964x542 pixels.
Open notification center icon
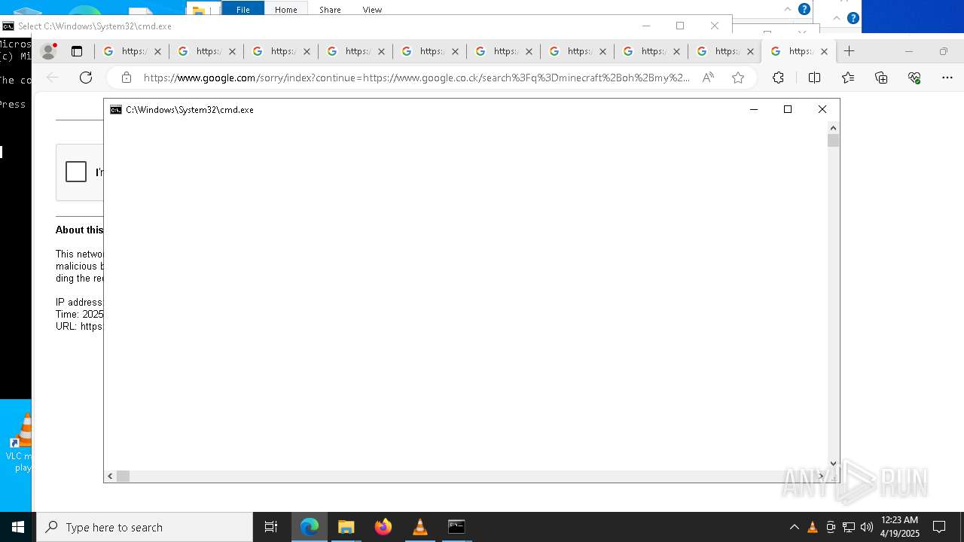939,527
